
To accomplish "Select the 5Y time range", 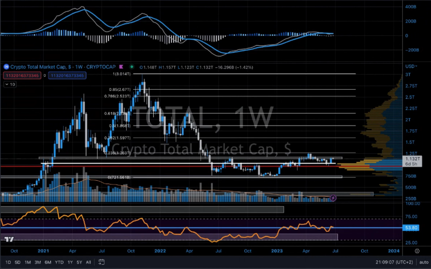I will click(x=79, y=262).
